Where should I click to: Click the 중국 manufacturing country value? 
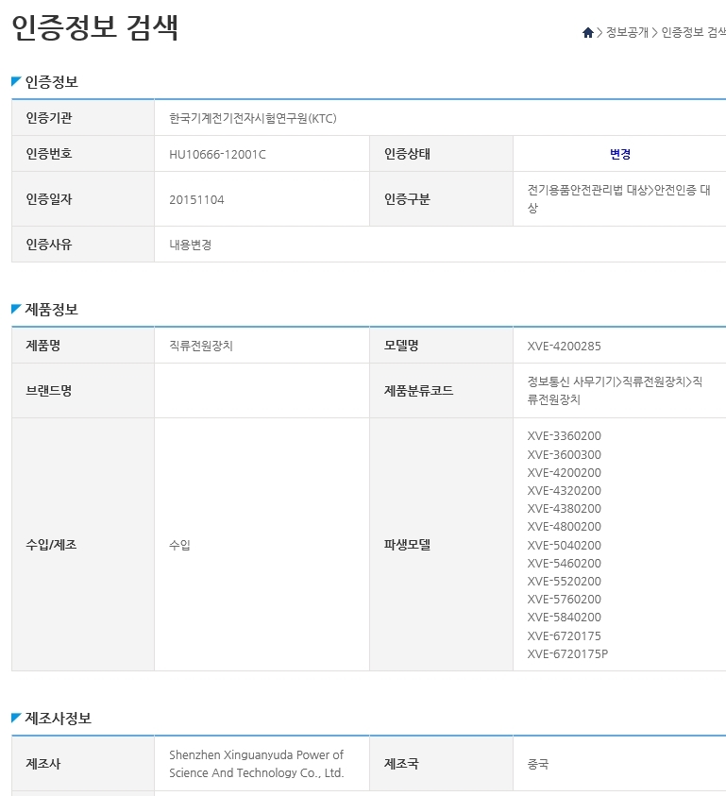[x=538, y=764]
